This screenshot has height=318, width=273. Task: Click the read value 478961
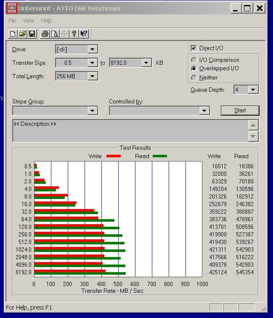[245, 219]
